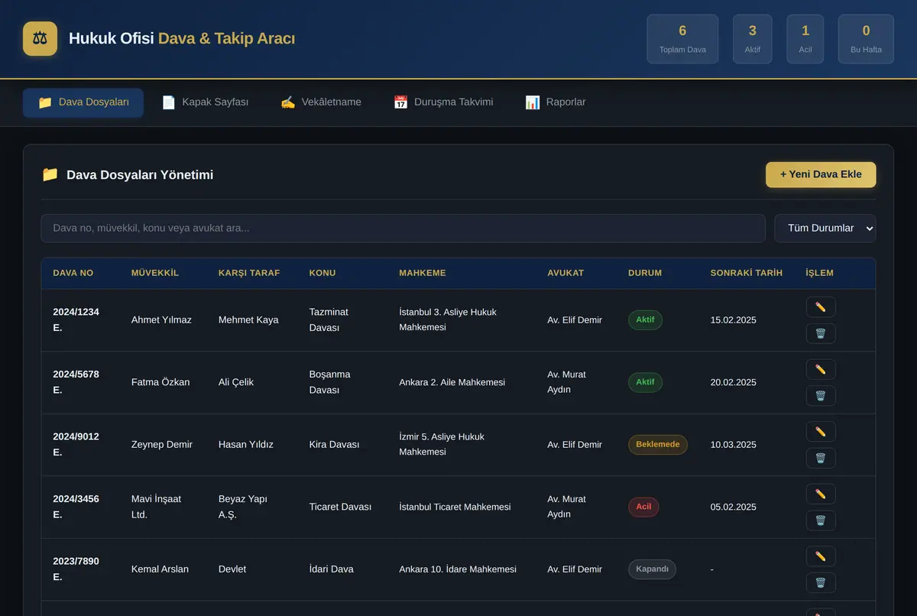Image resolution: width=917 pixels, height=616 pixels.
Task: Click the Aktif badge for Ahmet Yılmaz
Action: pos(645,320)
